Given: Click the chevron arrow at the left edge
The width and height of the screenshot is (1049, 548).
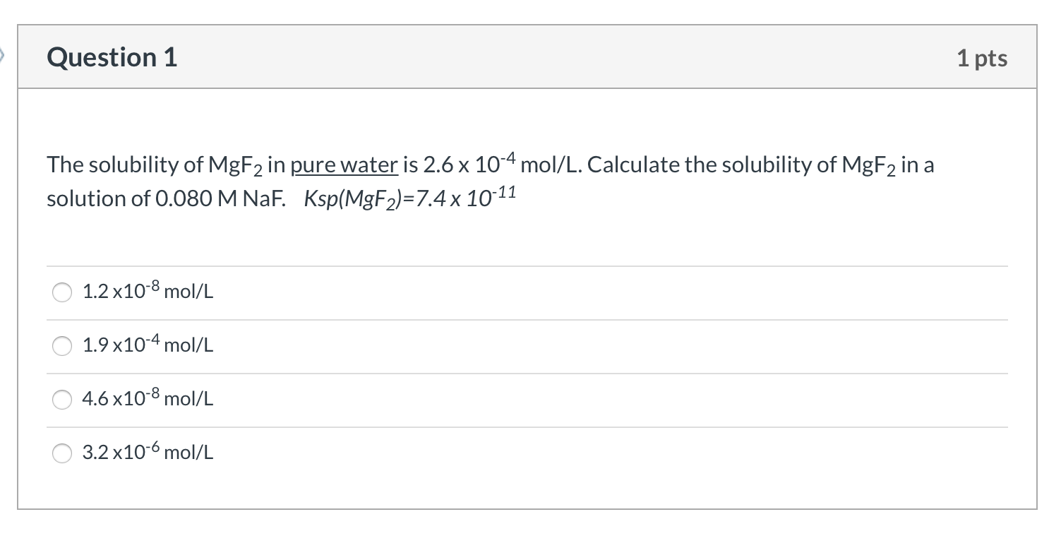Looking at the screenshot, I should pyautogui.click(x=4, y=54).
